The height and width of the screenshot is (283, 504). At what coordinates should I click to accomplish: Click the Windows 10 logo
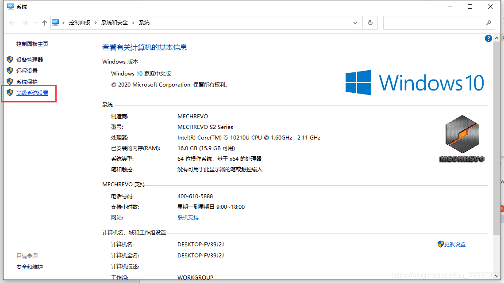415,83
